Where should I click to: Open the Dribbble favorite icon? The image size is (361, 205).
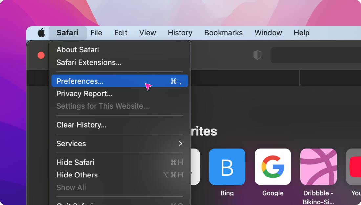[318, 167]
